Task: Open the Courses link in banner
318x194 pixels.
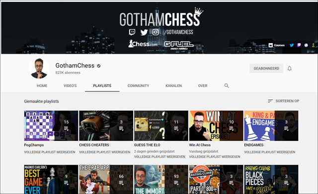Action: tap(277, 45)
